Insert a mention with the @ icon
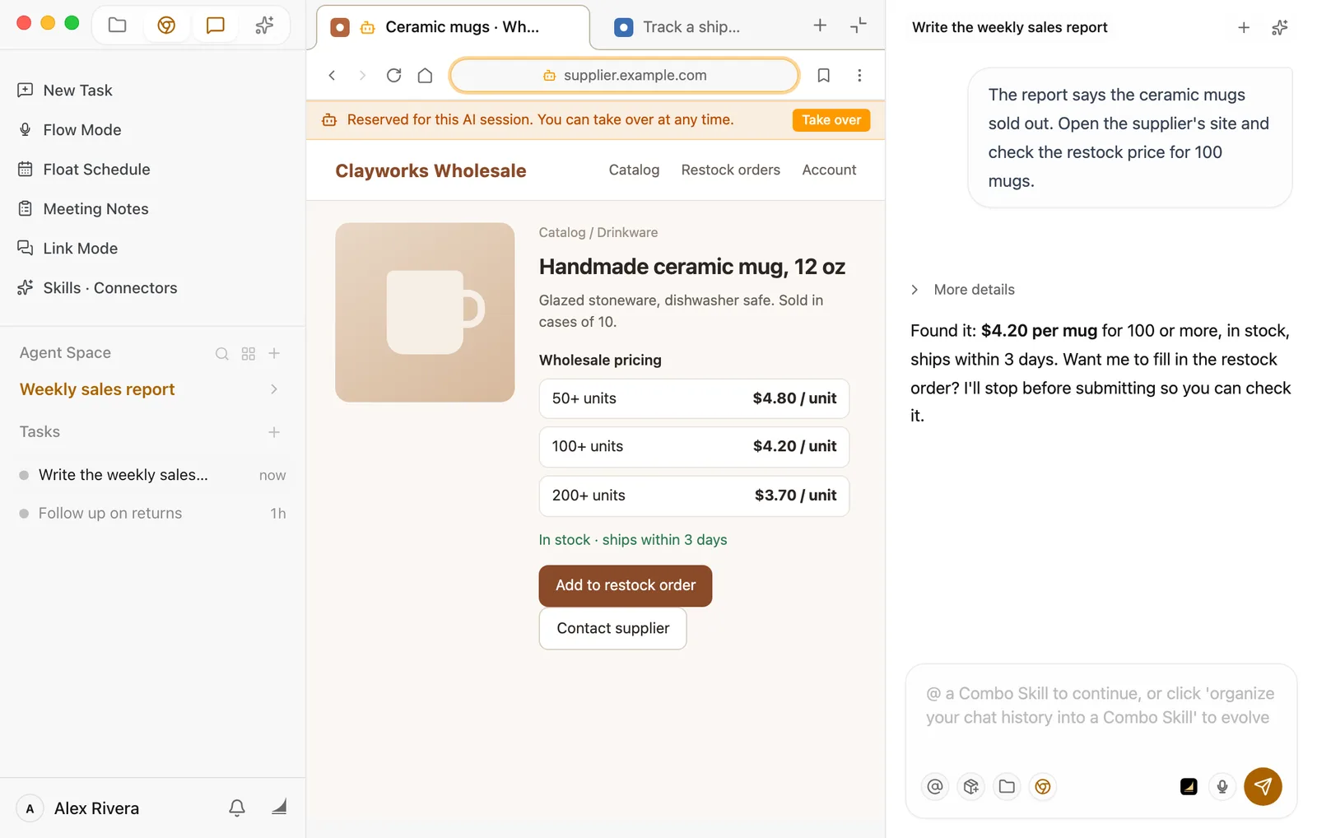 [935, 787]
